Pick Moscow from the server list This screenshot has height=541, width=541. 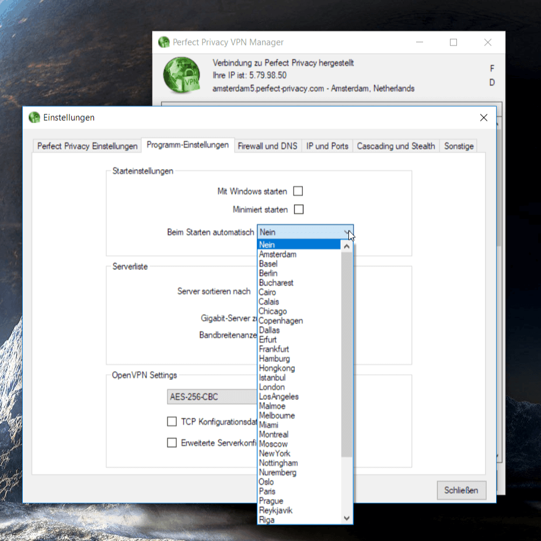[x=299, y=444]
